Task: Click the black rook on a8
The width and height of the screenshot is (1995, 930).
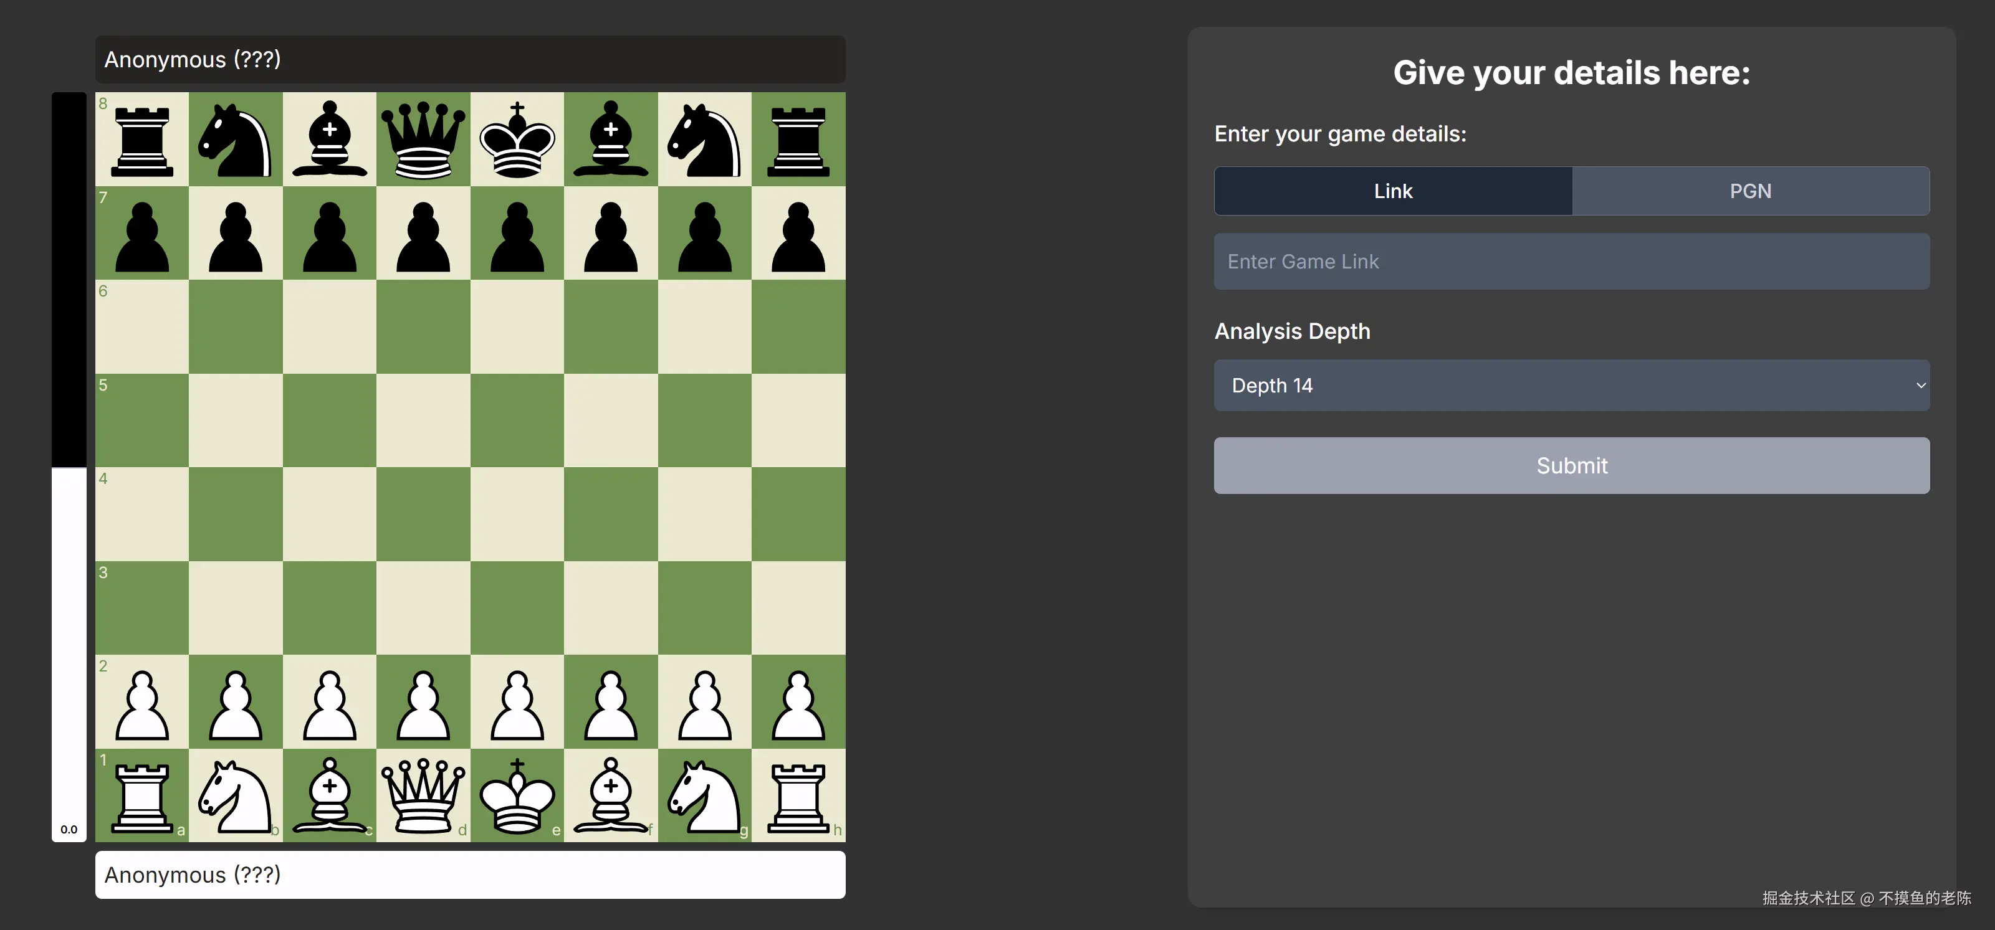Action: (141, 140)
